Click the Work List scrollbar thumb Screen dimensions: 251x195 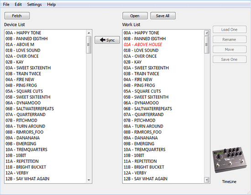pyautogui.click(x=207, y=45)
